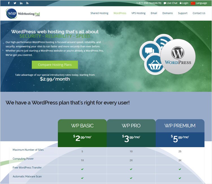Open VPS Hosting menu item
Viewport: 212px width, 184px height.
pos(138,13)
